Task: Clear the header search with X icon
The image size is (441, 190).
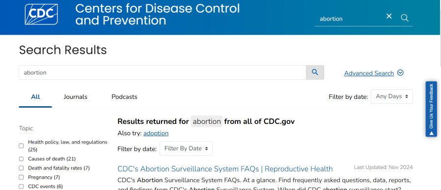Action: coord(389,16)
